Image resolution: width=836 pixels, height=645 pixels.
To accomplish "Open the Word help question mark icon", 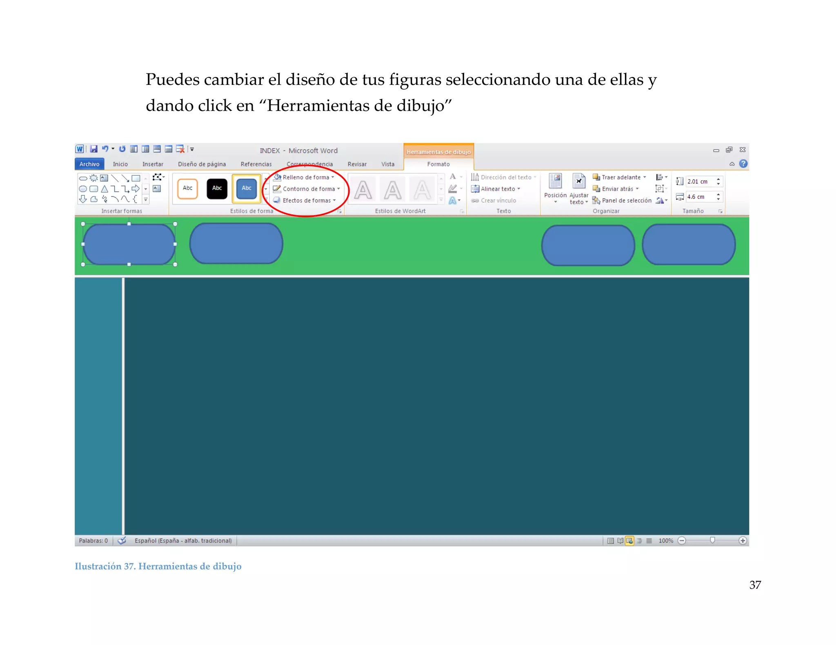I will (x=743, y=164).
